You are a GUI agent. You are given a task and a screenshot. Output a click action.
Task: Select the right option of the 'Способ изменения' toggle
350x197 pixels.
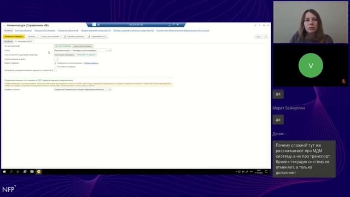coord(86,55)
